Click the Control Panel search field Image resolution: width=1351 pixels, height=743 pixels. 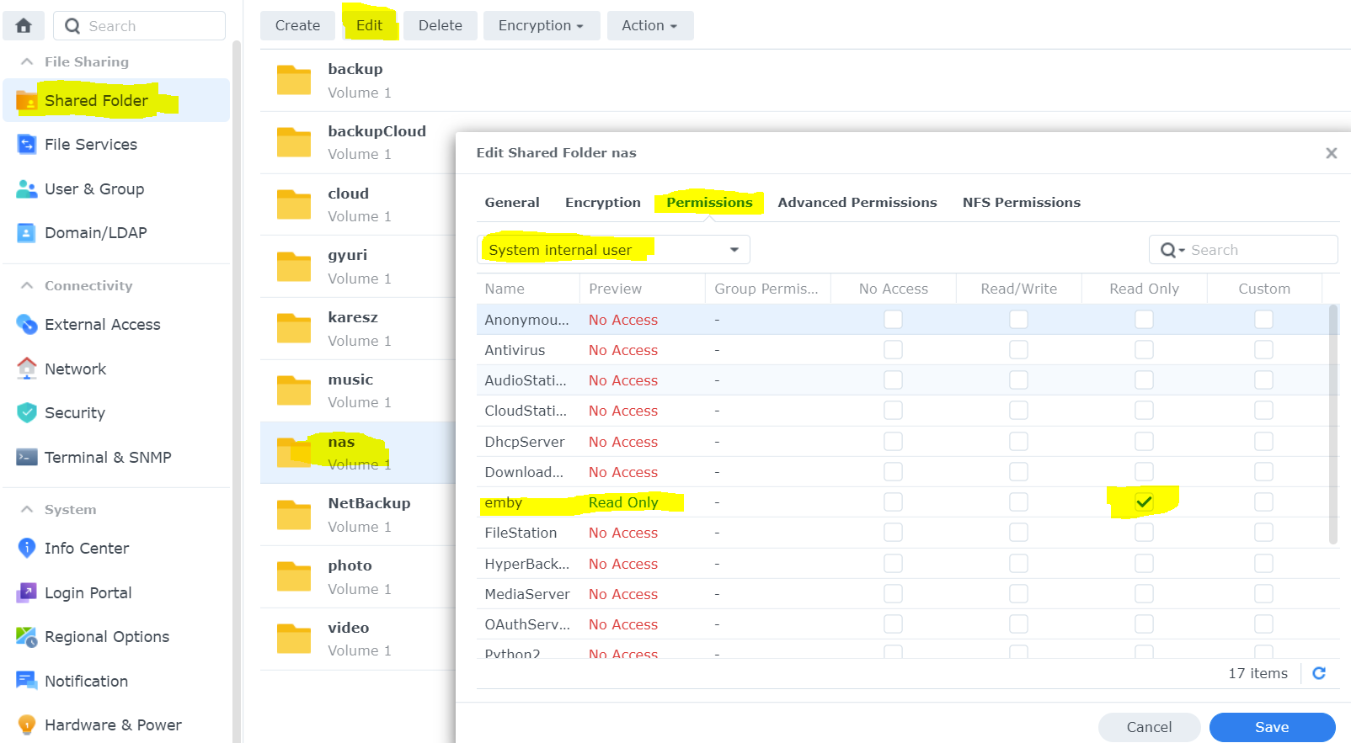point(140,26)
